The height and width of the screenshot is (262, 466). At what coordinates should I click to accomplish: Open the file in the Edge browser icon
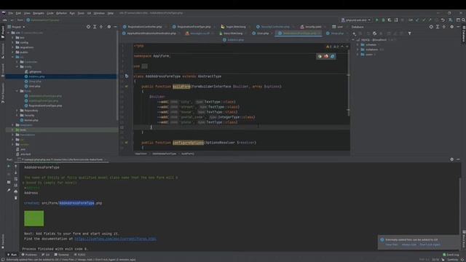(x=332, y=56)
